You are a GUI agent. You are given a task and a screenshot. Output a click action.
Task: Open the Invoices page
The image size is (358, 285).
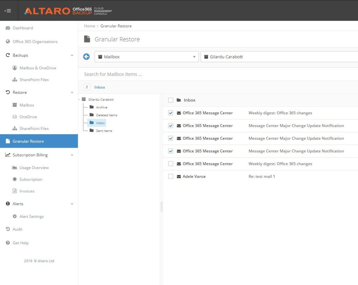tap(27, 191)
